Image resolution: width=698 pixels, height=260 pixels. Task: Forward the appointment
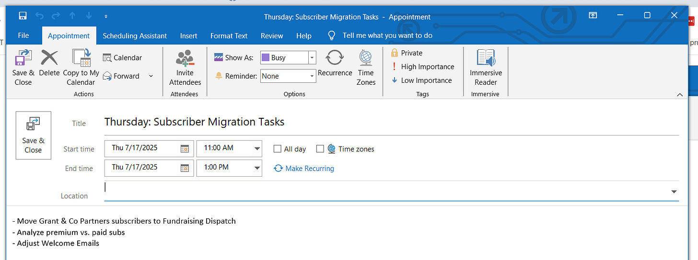coord(121,76)
